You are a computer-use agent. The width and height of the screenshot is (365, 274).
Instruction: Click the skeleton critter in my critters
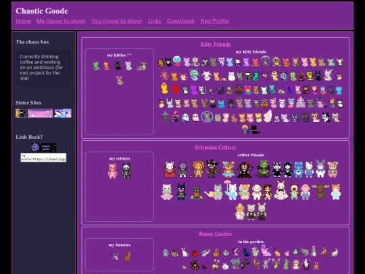(126, 170)
